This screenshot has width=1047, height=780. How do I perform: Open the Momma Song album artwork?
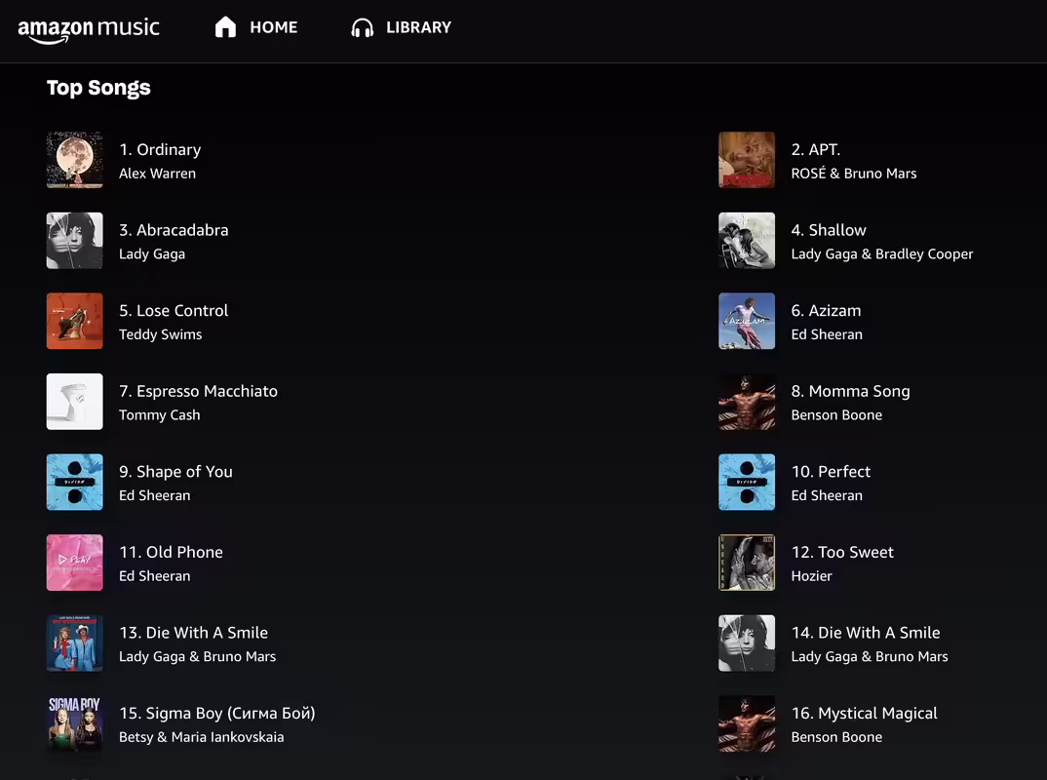pyautogui.click(x=747, y=402)
